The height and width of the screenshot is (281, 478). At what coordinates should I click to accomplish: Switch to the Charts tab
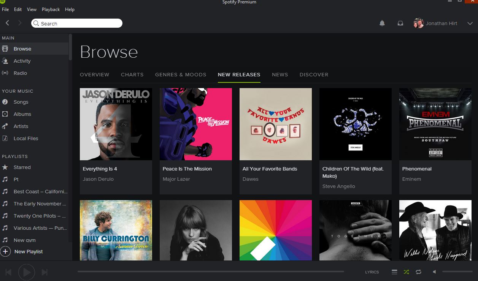click(132, 75)
